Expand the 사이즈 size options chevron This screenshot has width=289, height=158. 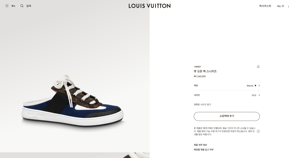(x=259, y=95)
